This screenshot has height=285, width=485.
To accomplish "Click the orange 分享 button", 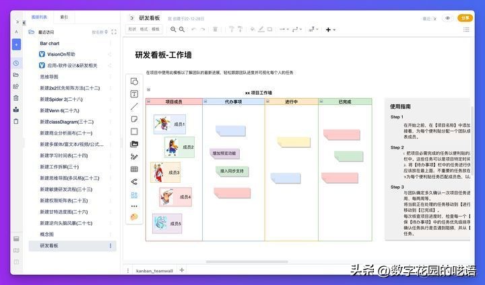I will pyautogui.click(x=465, y=18).
